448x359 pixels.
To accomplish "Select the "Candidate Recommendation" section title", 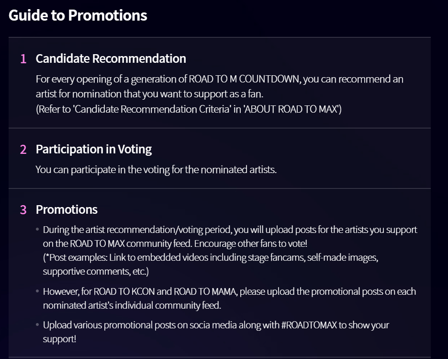I will click(x=111, y=58).
